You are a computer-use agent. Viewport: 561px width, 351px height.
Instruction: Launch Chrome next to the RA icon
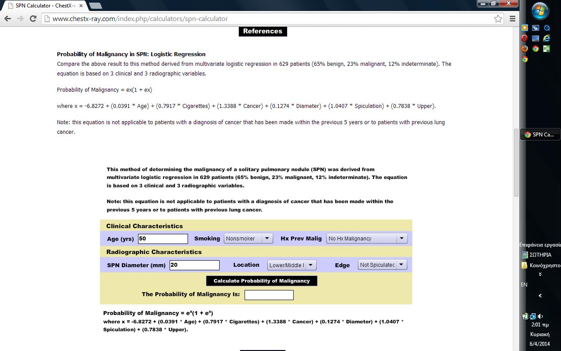pos(536,49)
